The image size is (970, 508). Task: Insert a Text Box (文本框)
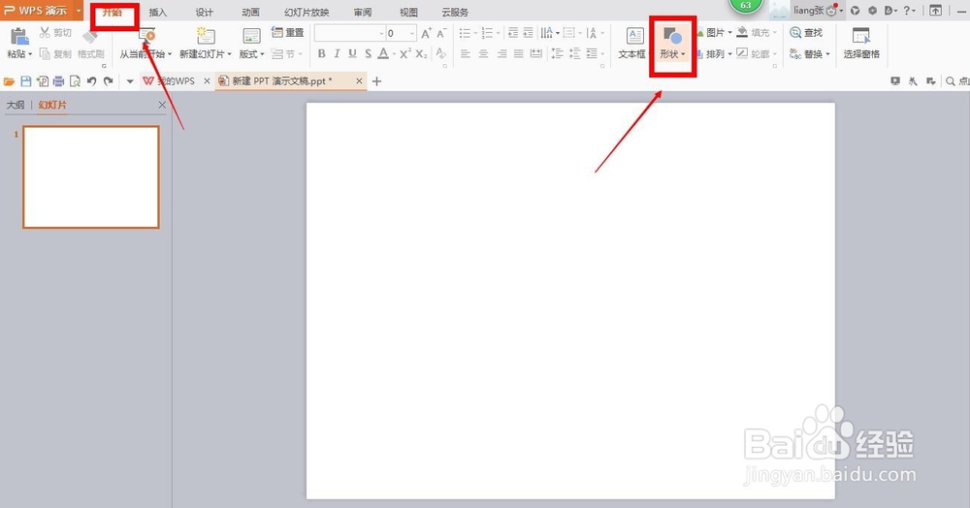[634, 44]
